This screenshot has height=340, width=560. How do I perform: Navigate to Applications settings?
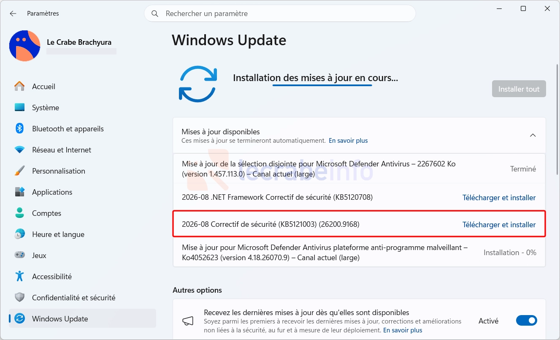(x=82, y=192)
